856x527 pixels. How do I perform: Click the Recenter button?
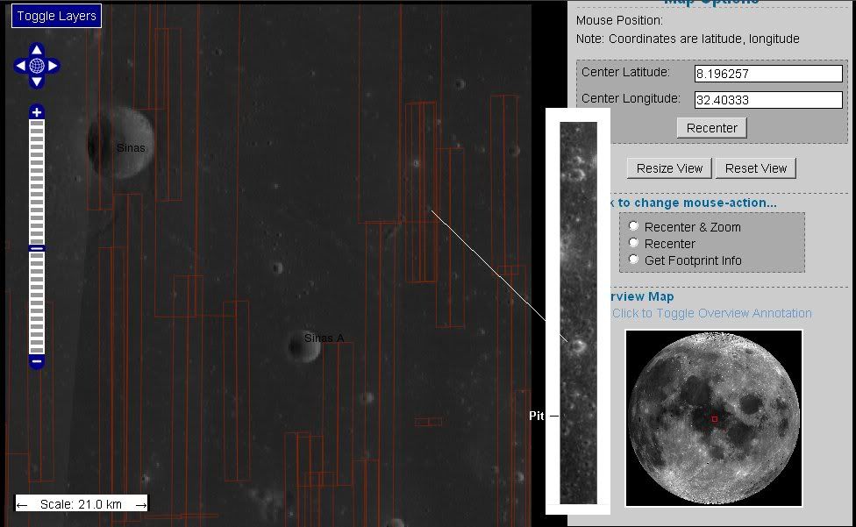point(711,128)
